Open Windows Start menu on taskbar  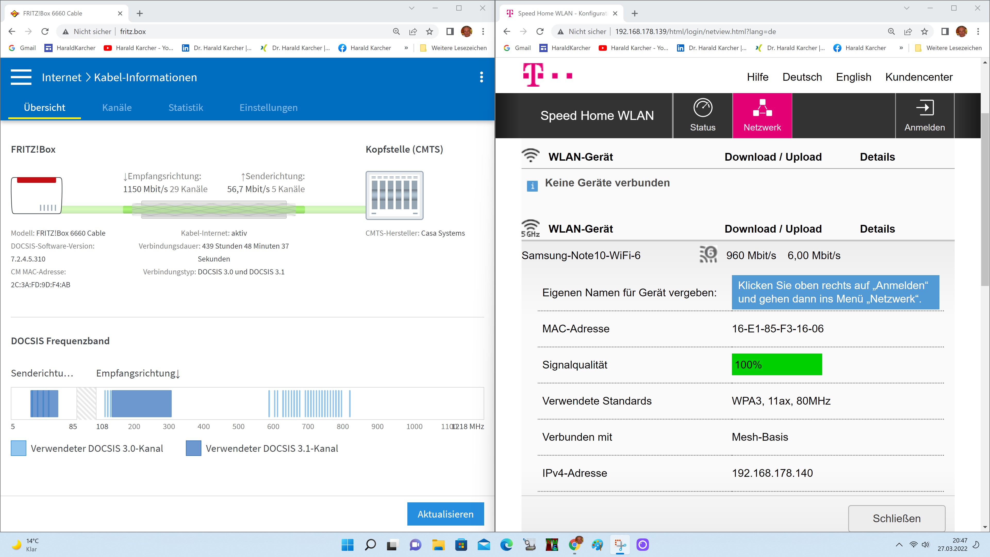[x=348, y=545]
